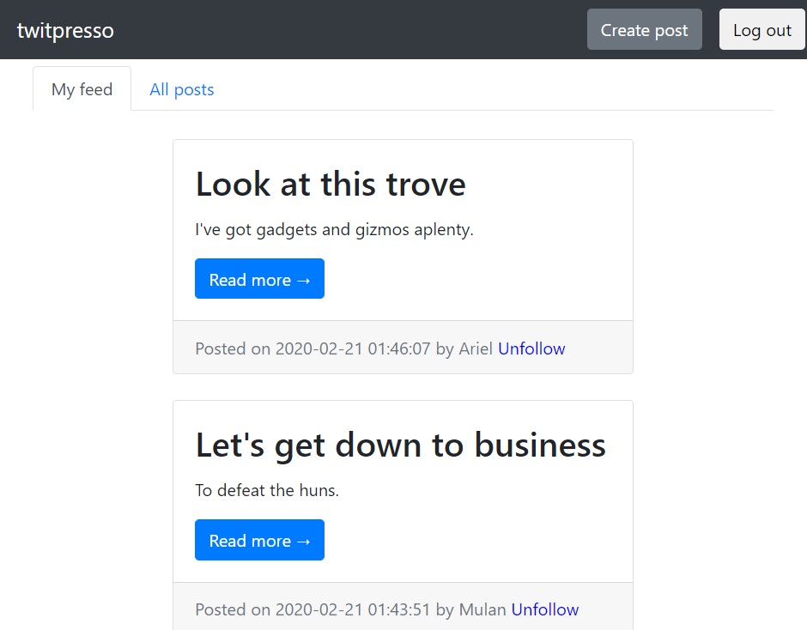Return to your personal feed view
The height and width of the screenshot is (630, 807).
click(x=82, y=88)
